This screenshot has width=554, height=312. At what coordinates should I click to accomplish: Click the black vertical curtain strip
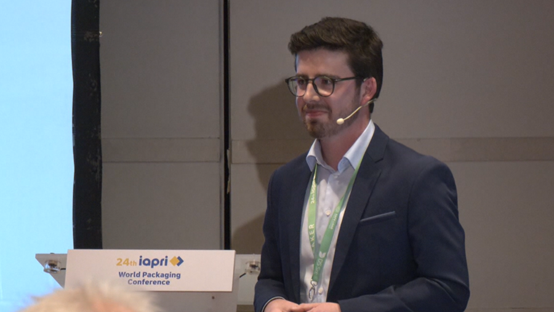point(86,123)
